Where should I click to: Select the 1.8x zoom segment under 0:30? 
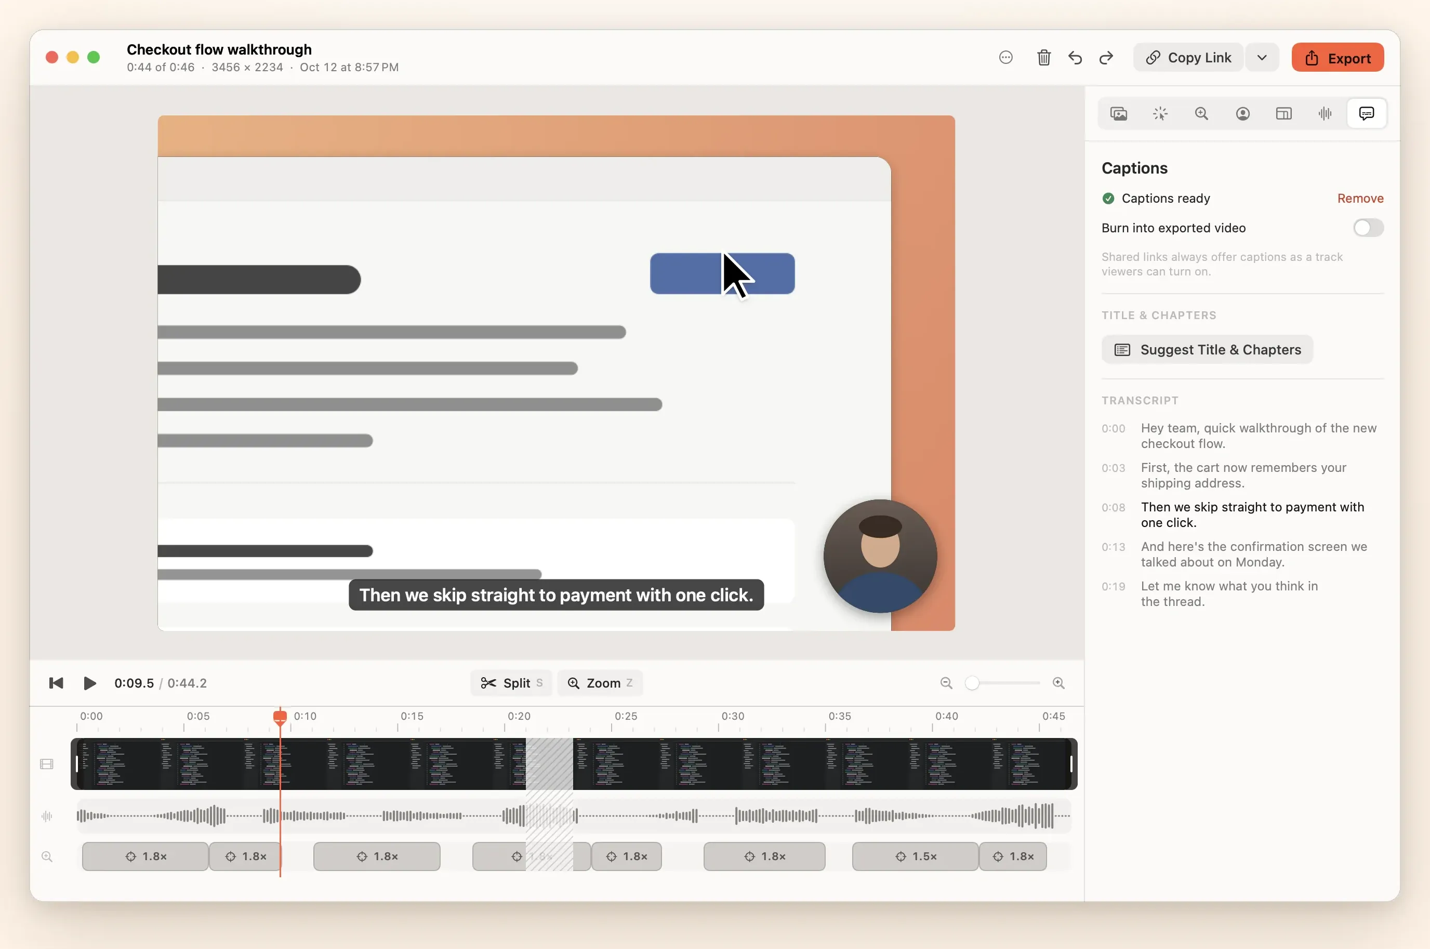point(764,856)
